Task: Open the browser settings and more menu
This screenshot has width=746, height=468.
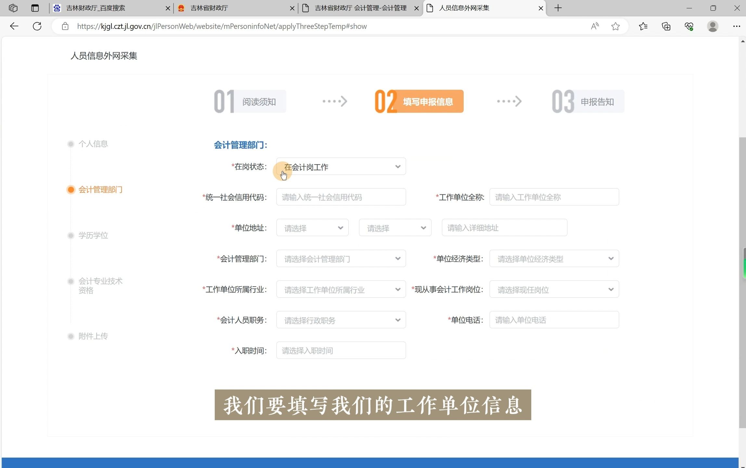Action: click(736, 26)
